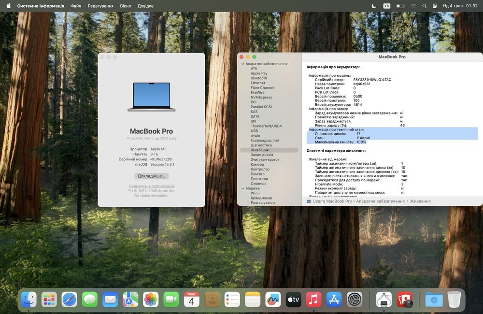This screenshot has height=314, width=483.
Task: Open the Редагування menu
Action: [100, 6]
